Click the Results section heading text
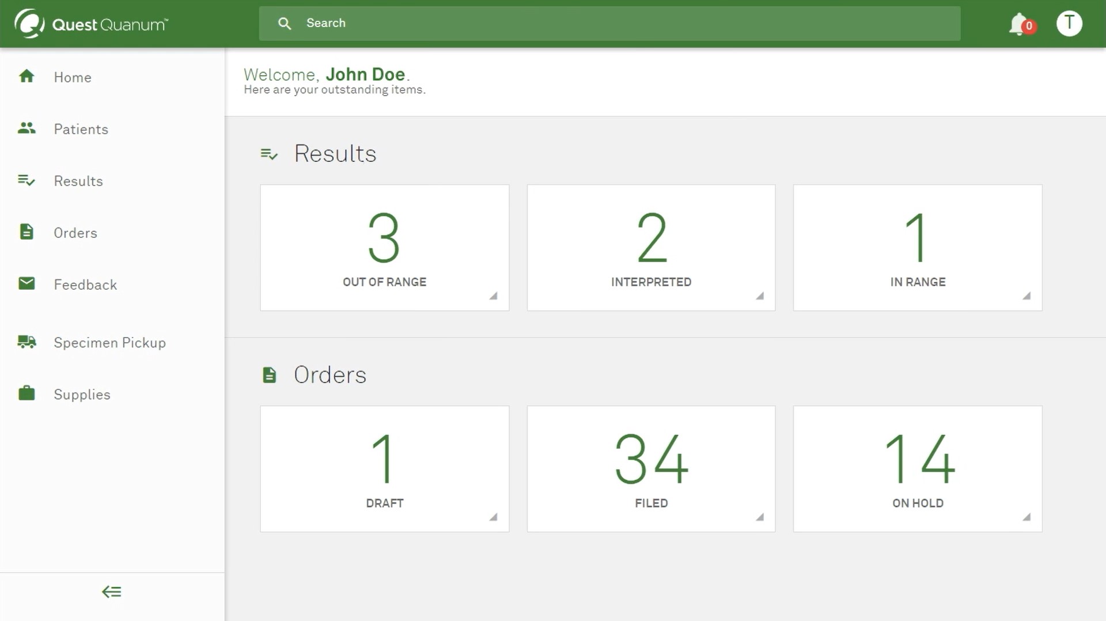Viewport: 1106px width, 621px height. pyautogui.click(x=335, y=154)
